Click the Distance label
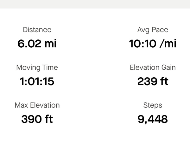Screen dimensions: 190x142 pyautogui.click(x=37, y=30)
